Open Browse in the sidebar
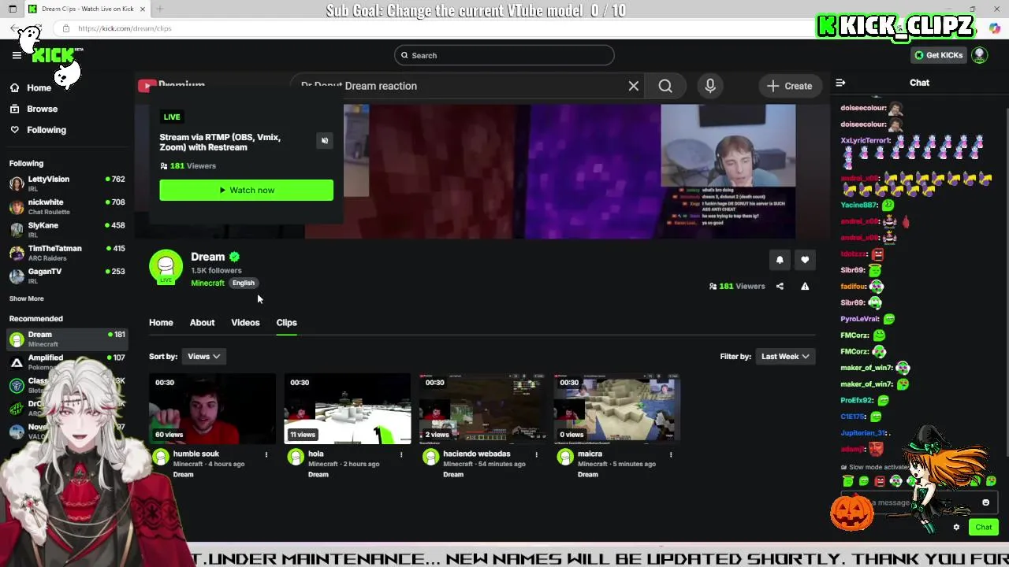This screenshot has height=567, width=1009. 35,109
